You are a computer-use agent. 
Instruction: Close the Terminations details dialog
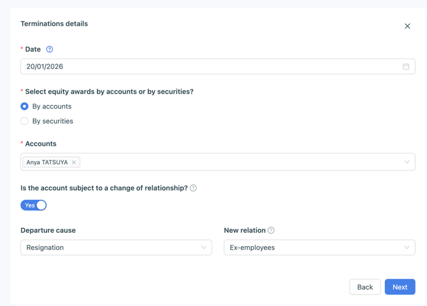[x=407, y=26]
